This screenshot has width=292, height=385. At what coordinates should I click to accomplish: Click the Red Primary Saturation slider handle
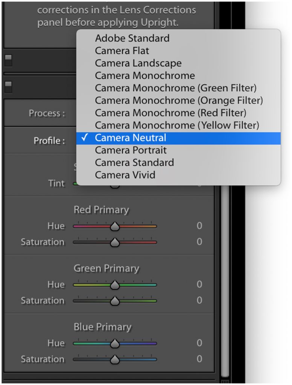click(x=115, y=243)
